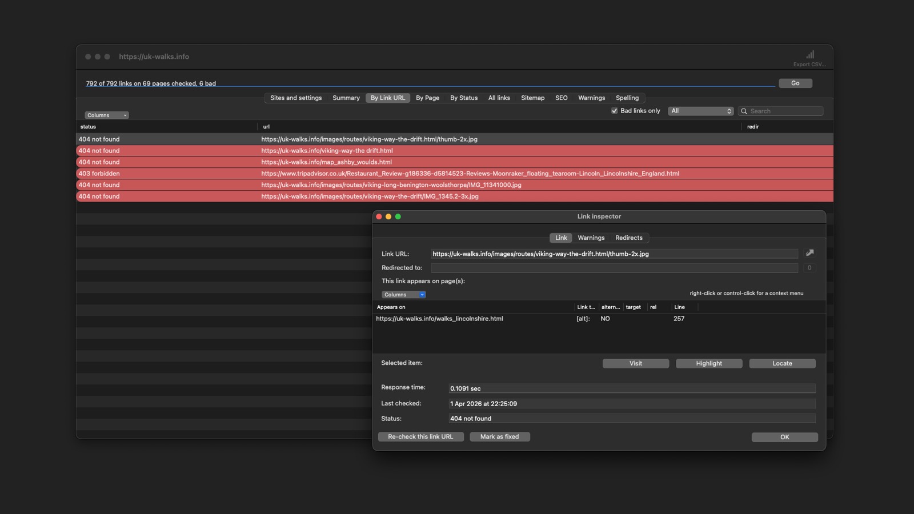Select IMG_1345.2-3x.jpg link row
This screenshot has height=514, width=914.
[455, 196]
